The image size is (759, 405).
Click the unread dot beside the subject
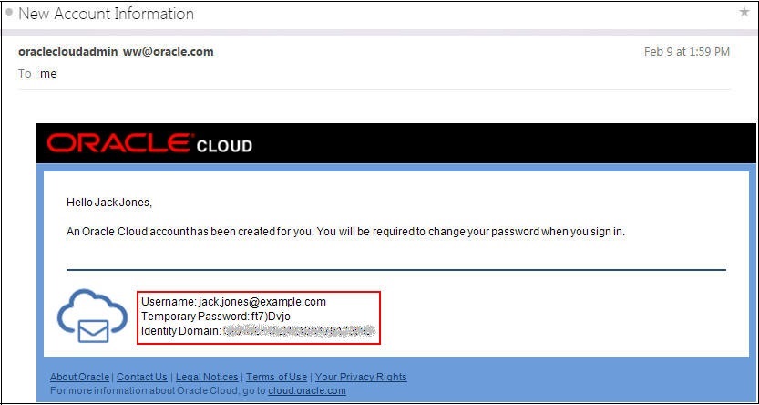click(9, 14)
